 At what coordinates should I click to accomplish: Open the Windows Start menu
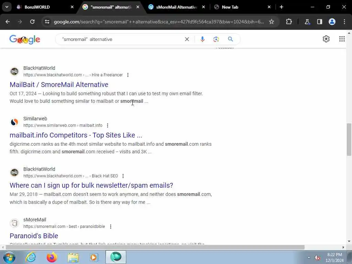pos(9,257)
